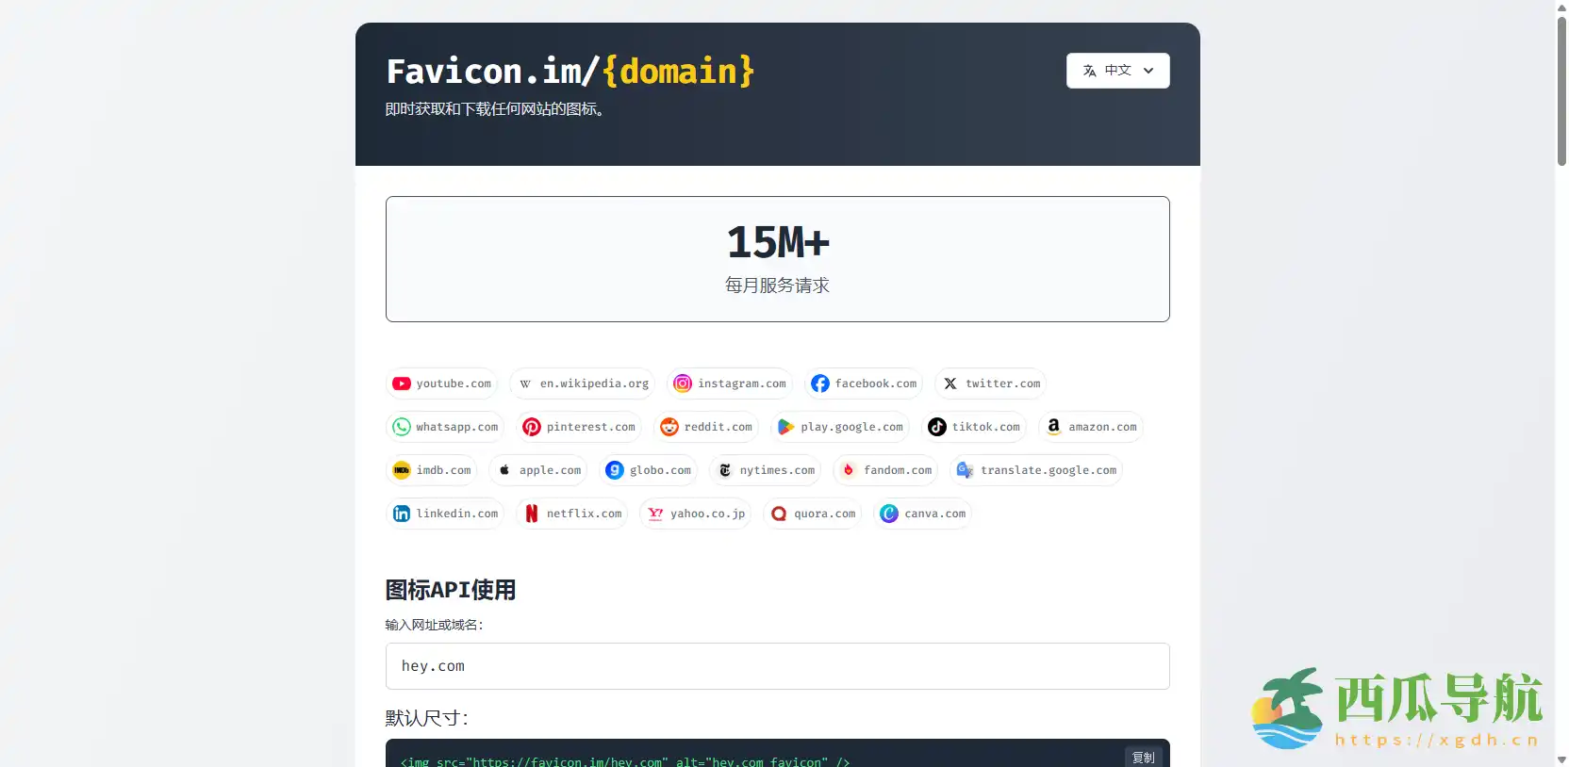The image size is (1569, 767).
Task: Click the TikTok favicon icon
Action: 937,427
